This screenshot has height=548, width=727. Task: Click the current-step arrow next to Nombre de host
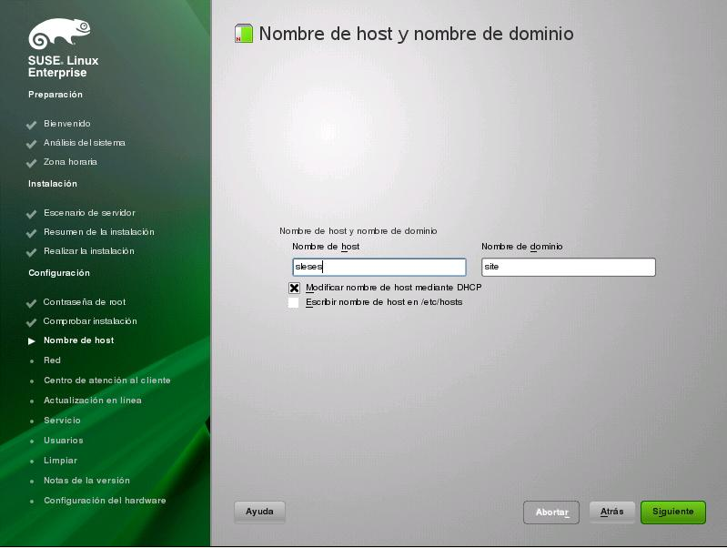click(32, 341)
